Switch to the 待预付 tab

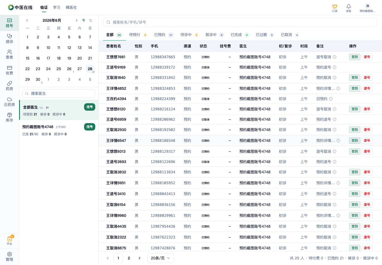tap(138, 35)
